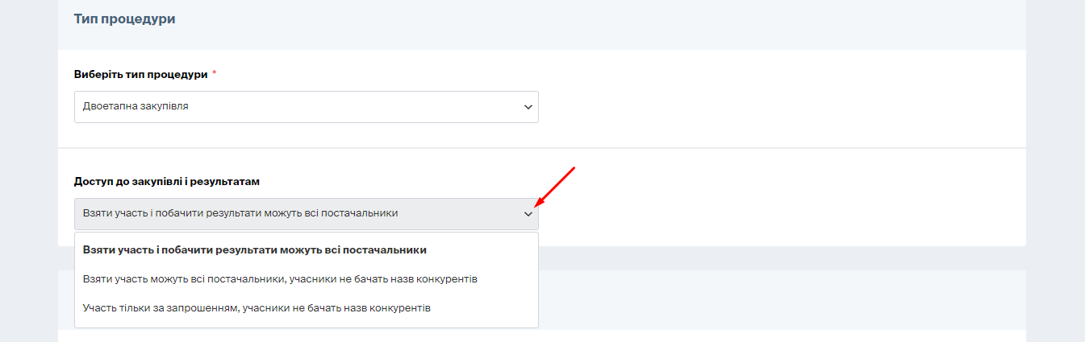Screen dimensions: 1085x342
Task: Click the "Виберіть тип процедури" field label
Action: pyautogui.click(x=140, y=74)
